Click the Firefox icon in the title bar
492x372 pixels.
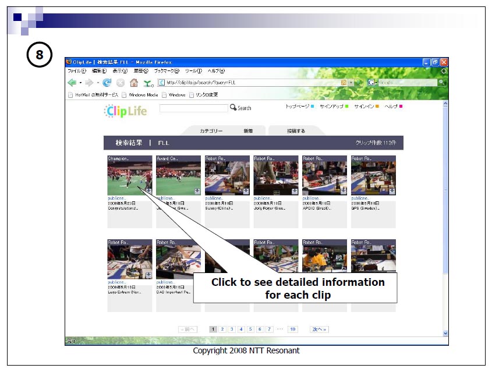(69, 62)
